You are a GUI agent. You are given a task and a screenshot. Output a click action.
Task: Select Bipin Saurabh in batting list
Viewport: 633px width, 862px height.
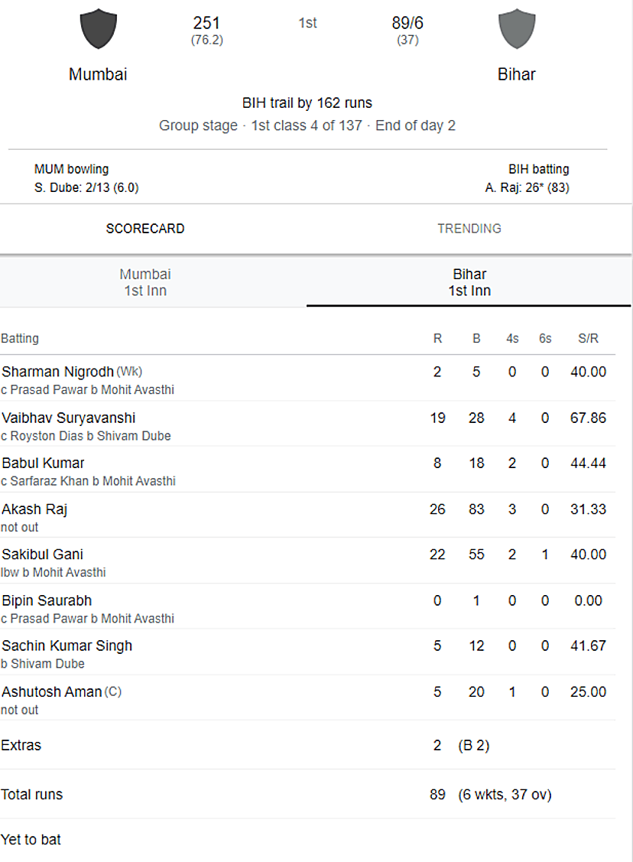tap(47, 600)
